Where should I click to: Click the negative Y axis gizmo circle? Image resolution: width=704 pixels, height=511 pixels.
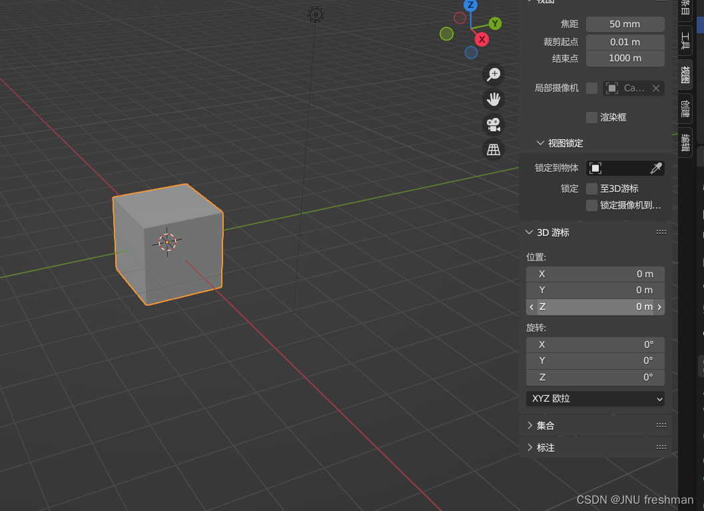[446, 34]
